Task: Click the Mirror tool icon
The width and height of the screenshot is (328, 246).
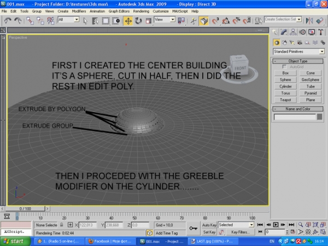Action: point(309,21)
